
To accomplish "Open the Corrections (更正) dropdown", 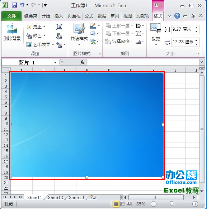I will click(36, 27).
